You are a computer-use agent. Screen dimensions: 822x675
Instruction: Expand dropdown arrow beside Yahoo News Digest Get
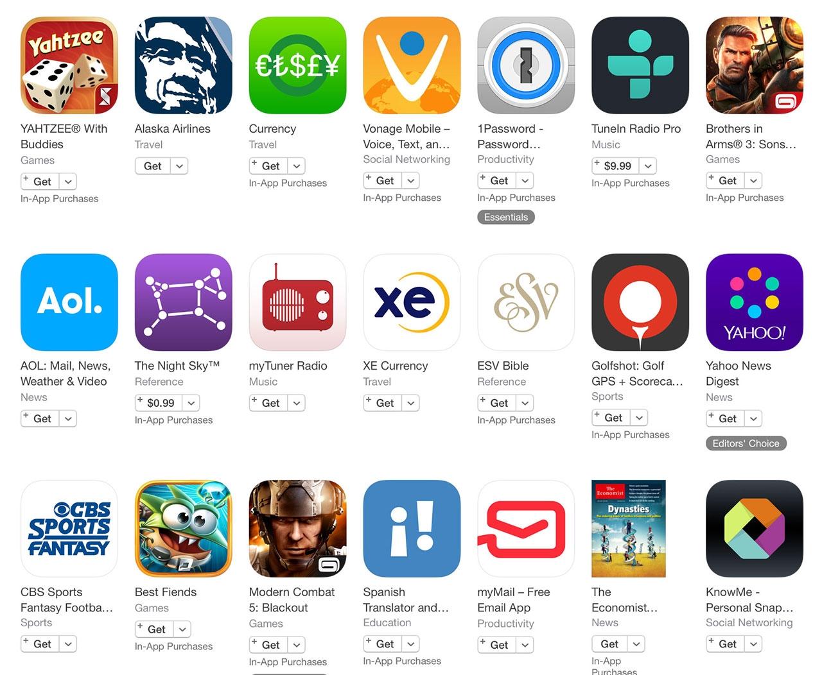click(x=754, y=419)
